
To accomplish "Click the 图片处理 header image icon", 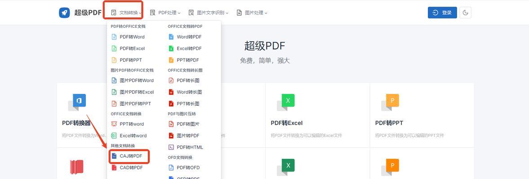I will (x=239, y=13).
